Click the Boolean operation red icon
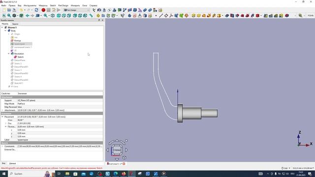 click(x=287, y=15)
